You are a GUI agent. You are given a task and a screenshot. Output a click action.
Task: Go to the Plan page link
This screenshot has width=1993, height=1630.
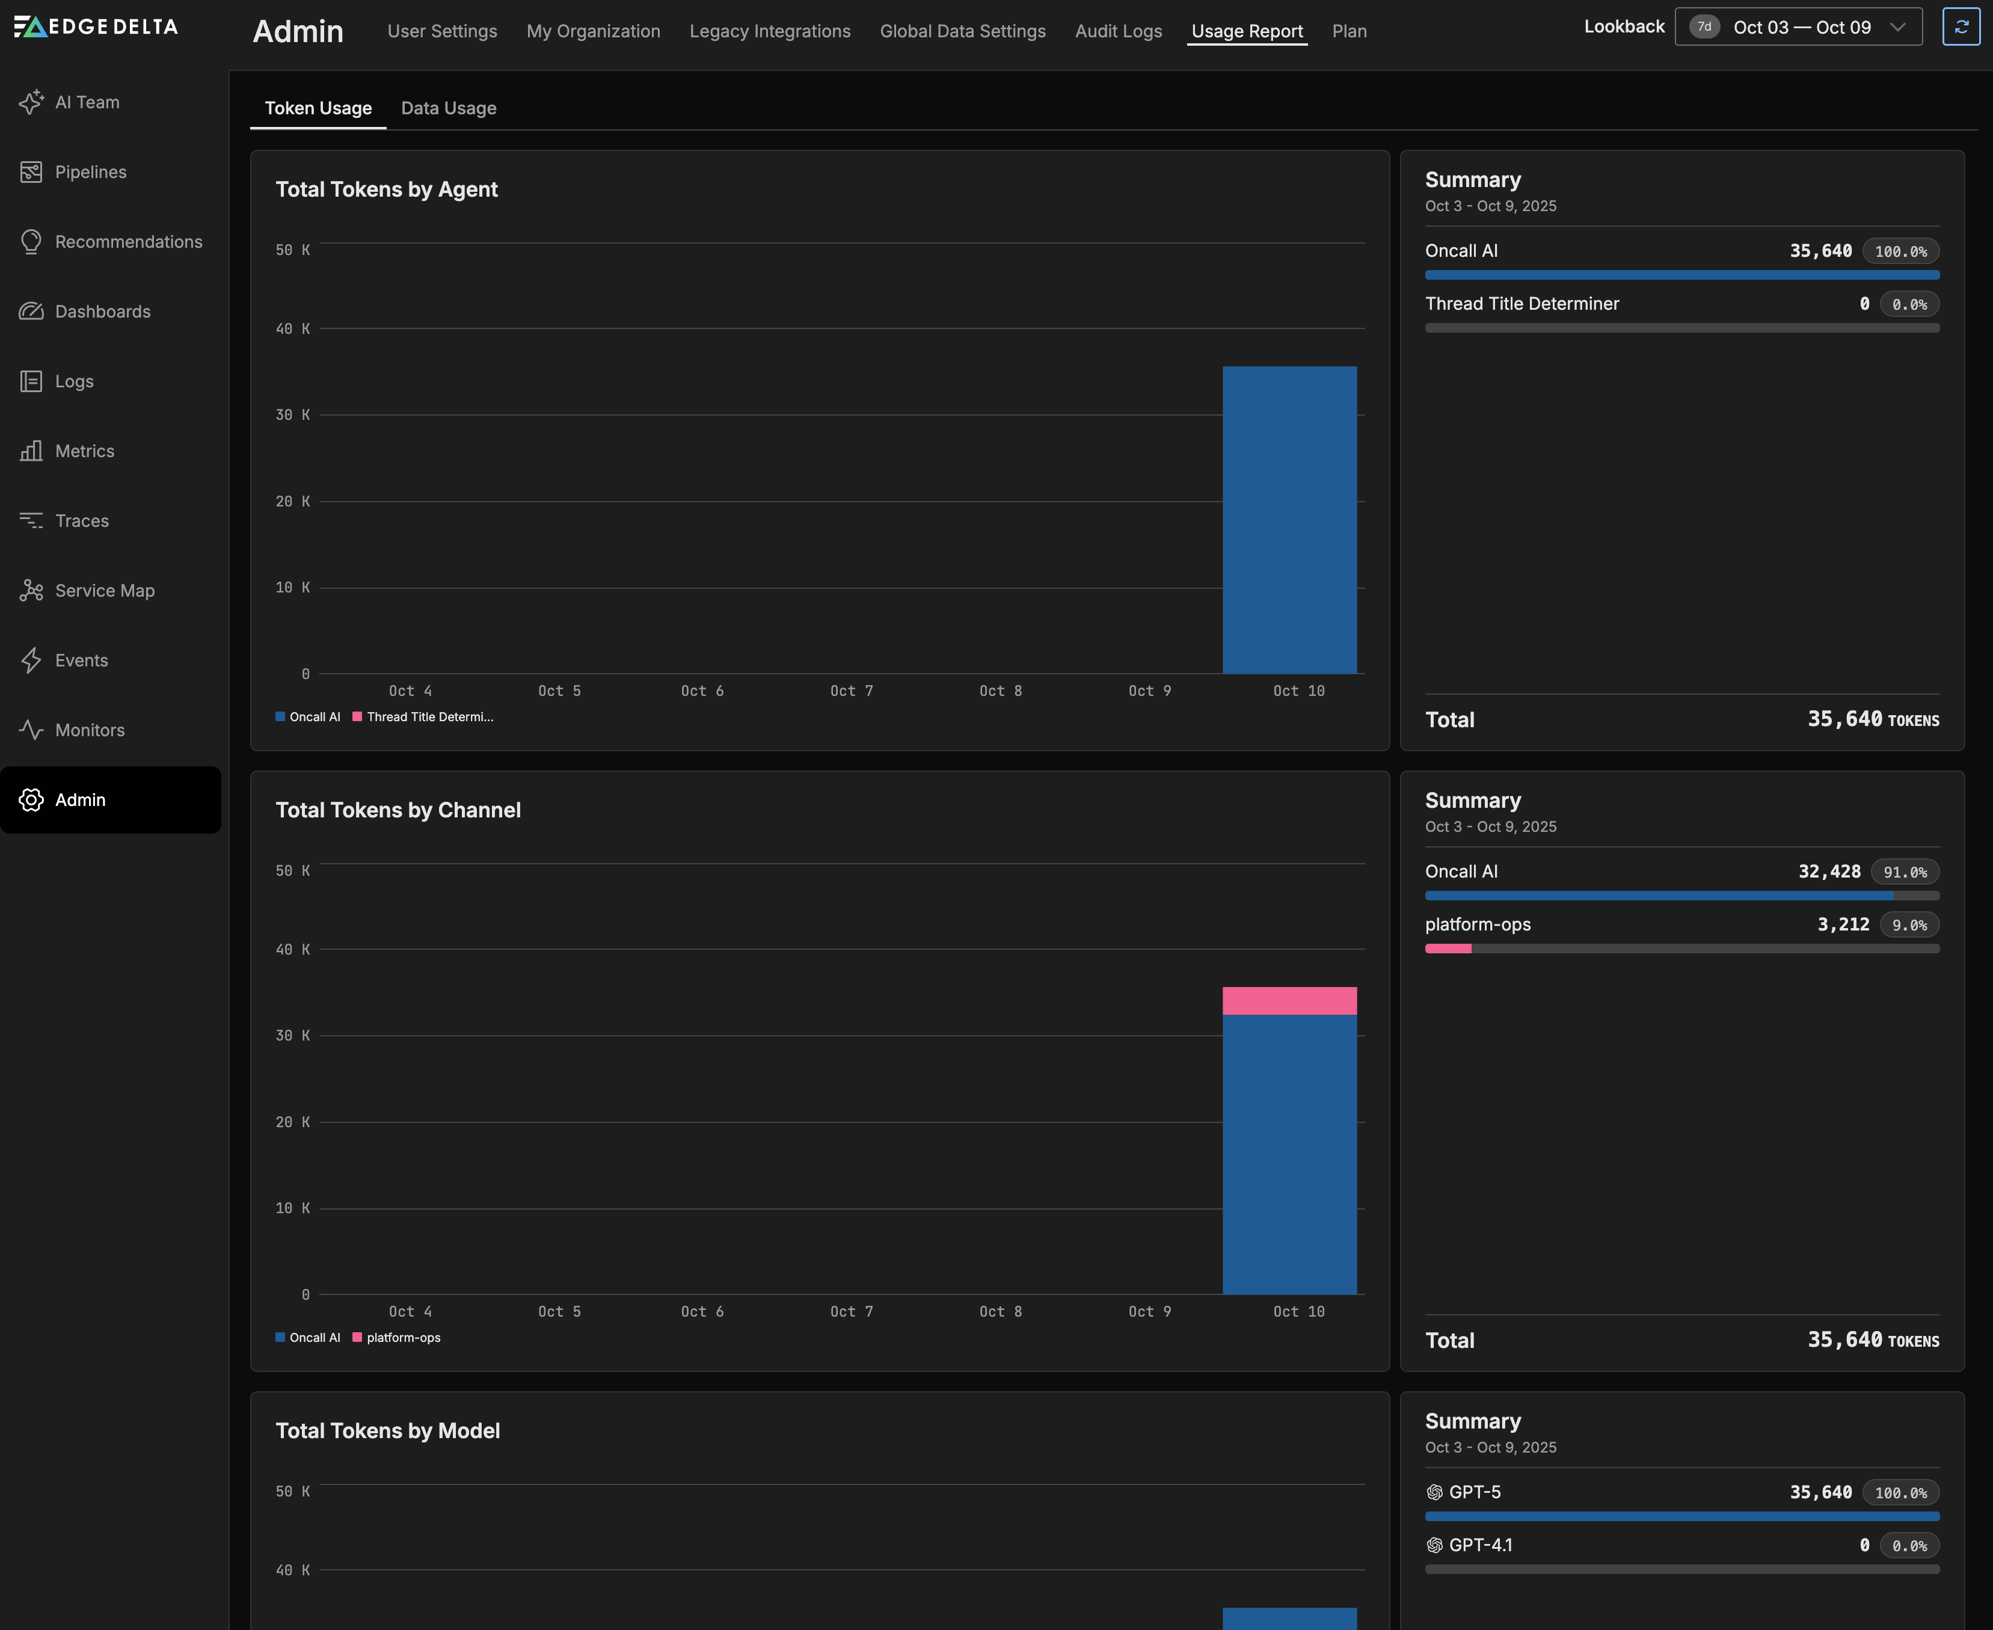1349,31
